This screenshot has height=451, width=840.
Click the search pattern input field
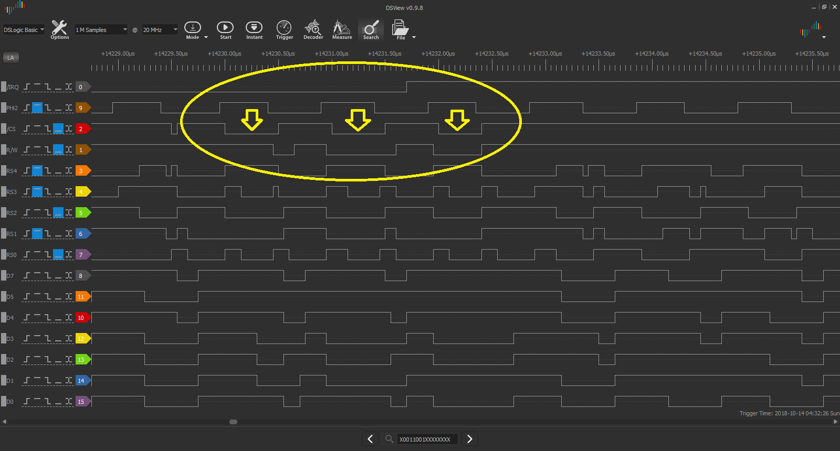pyautogui.click(x=426, y=439)
